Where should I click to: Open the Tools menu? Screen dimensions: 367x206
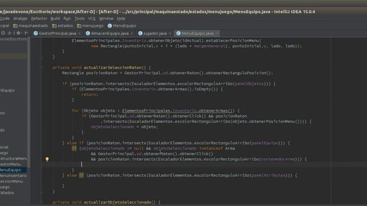point(79,18)
